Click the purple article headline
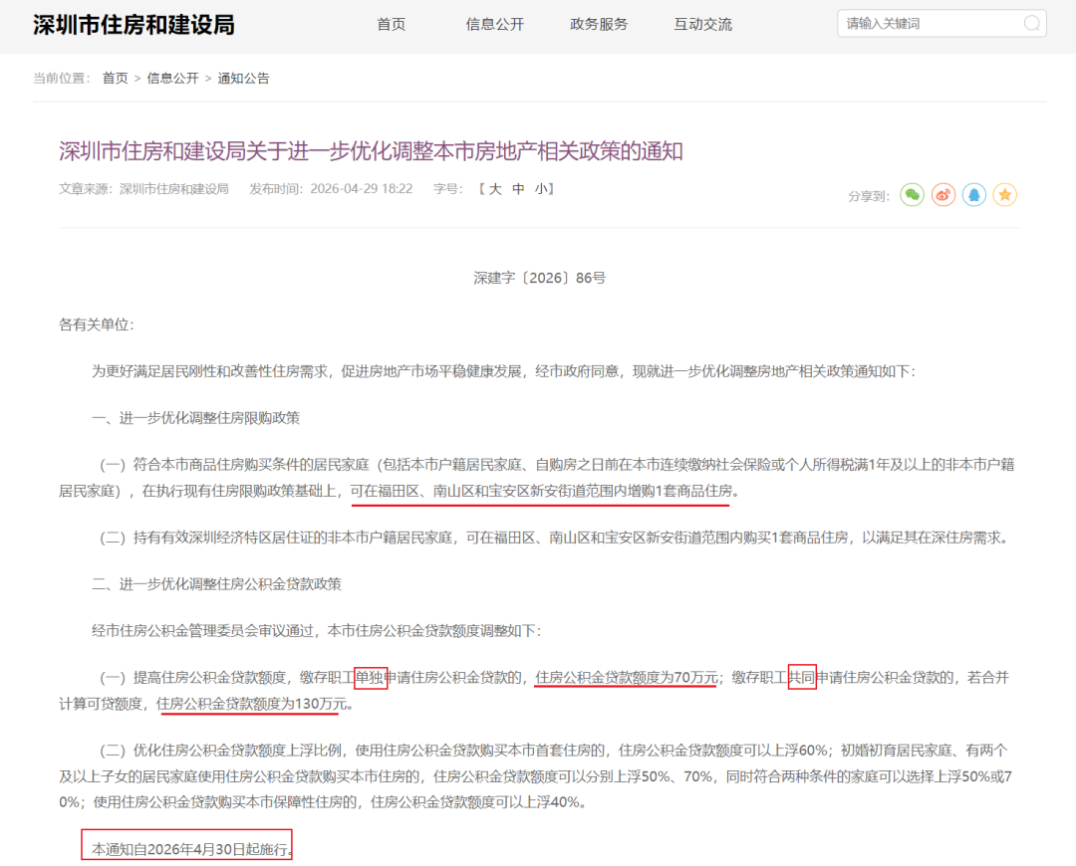 pyautogui.click(x=371, y=151)
